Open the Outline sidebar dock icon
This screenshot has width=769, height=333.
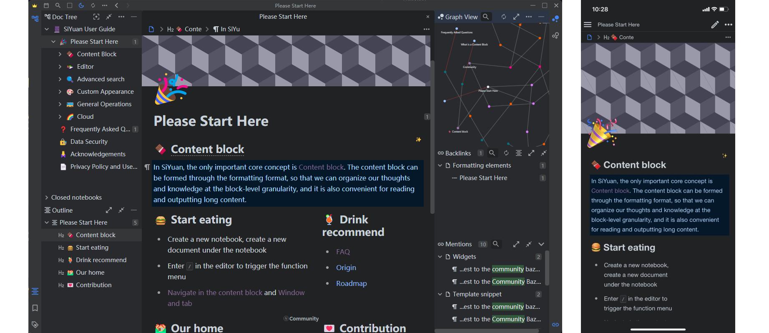coord(35,291)
